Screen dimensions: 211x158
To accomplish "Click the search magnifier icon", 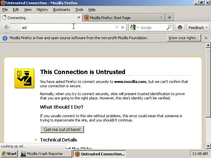I will (x=169, y=27).
